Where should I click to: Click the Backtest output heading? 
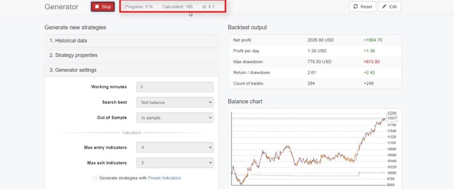(247, 28)
